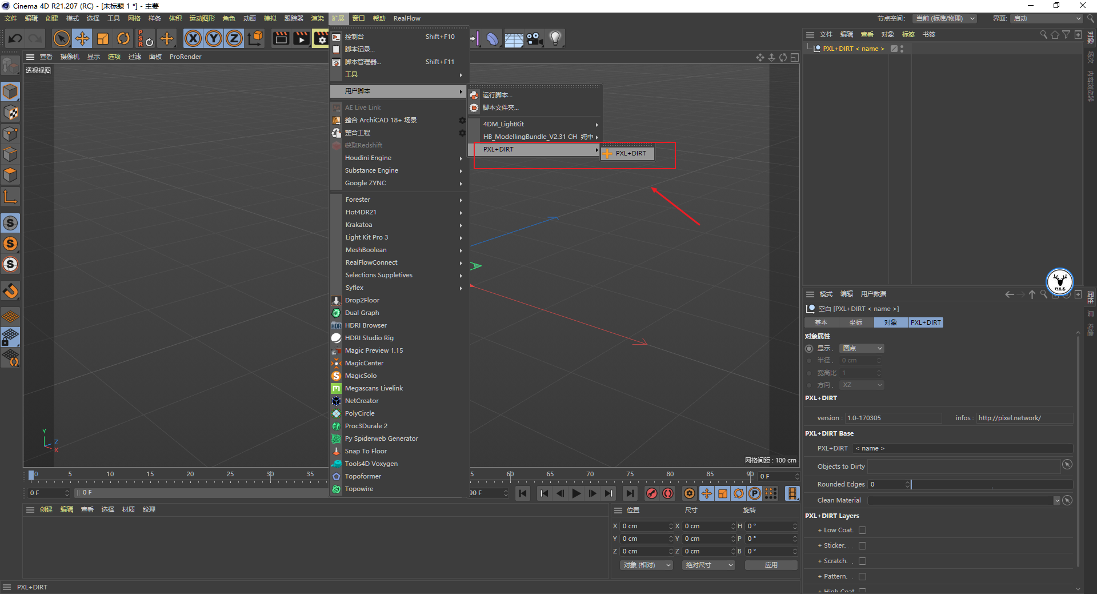The image size is (1097, 594).
Task: Open the 节点空间 dropdown
Action: pyautogui.click(x=944, y=18)
